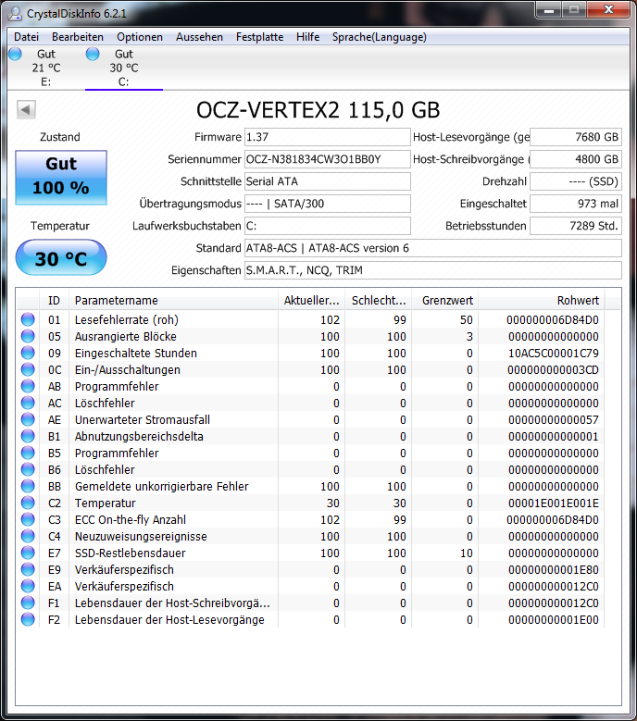Image resolution: width=637 pixels, height=721 pixels.
Task: Click the status orb for B6 Löschfehler
Action: tap(28, 469)
